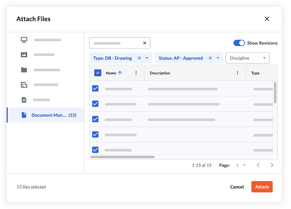Open the Type filter dropdown arrow
This screenshot has height=209, width=291.
coord(147,58)
